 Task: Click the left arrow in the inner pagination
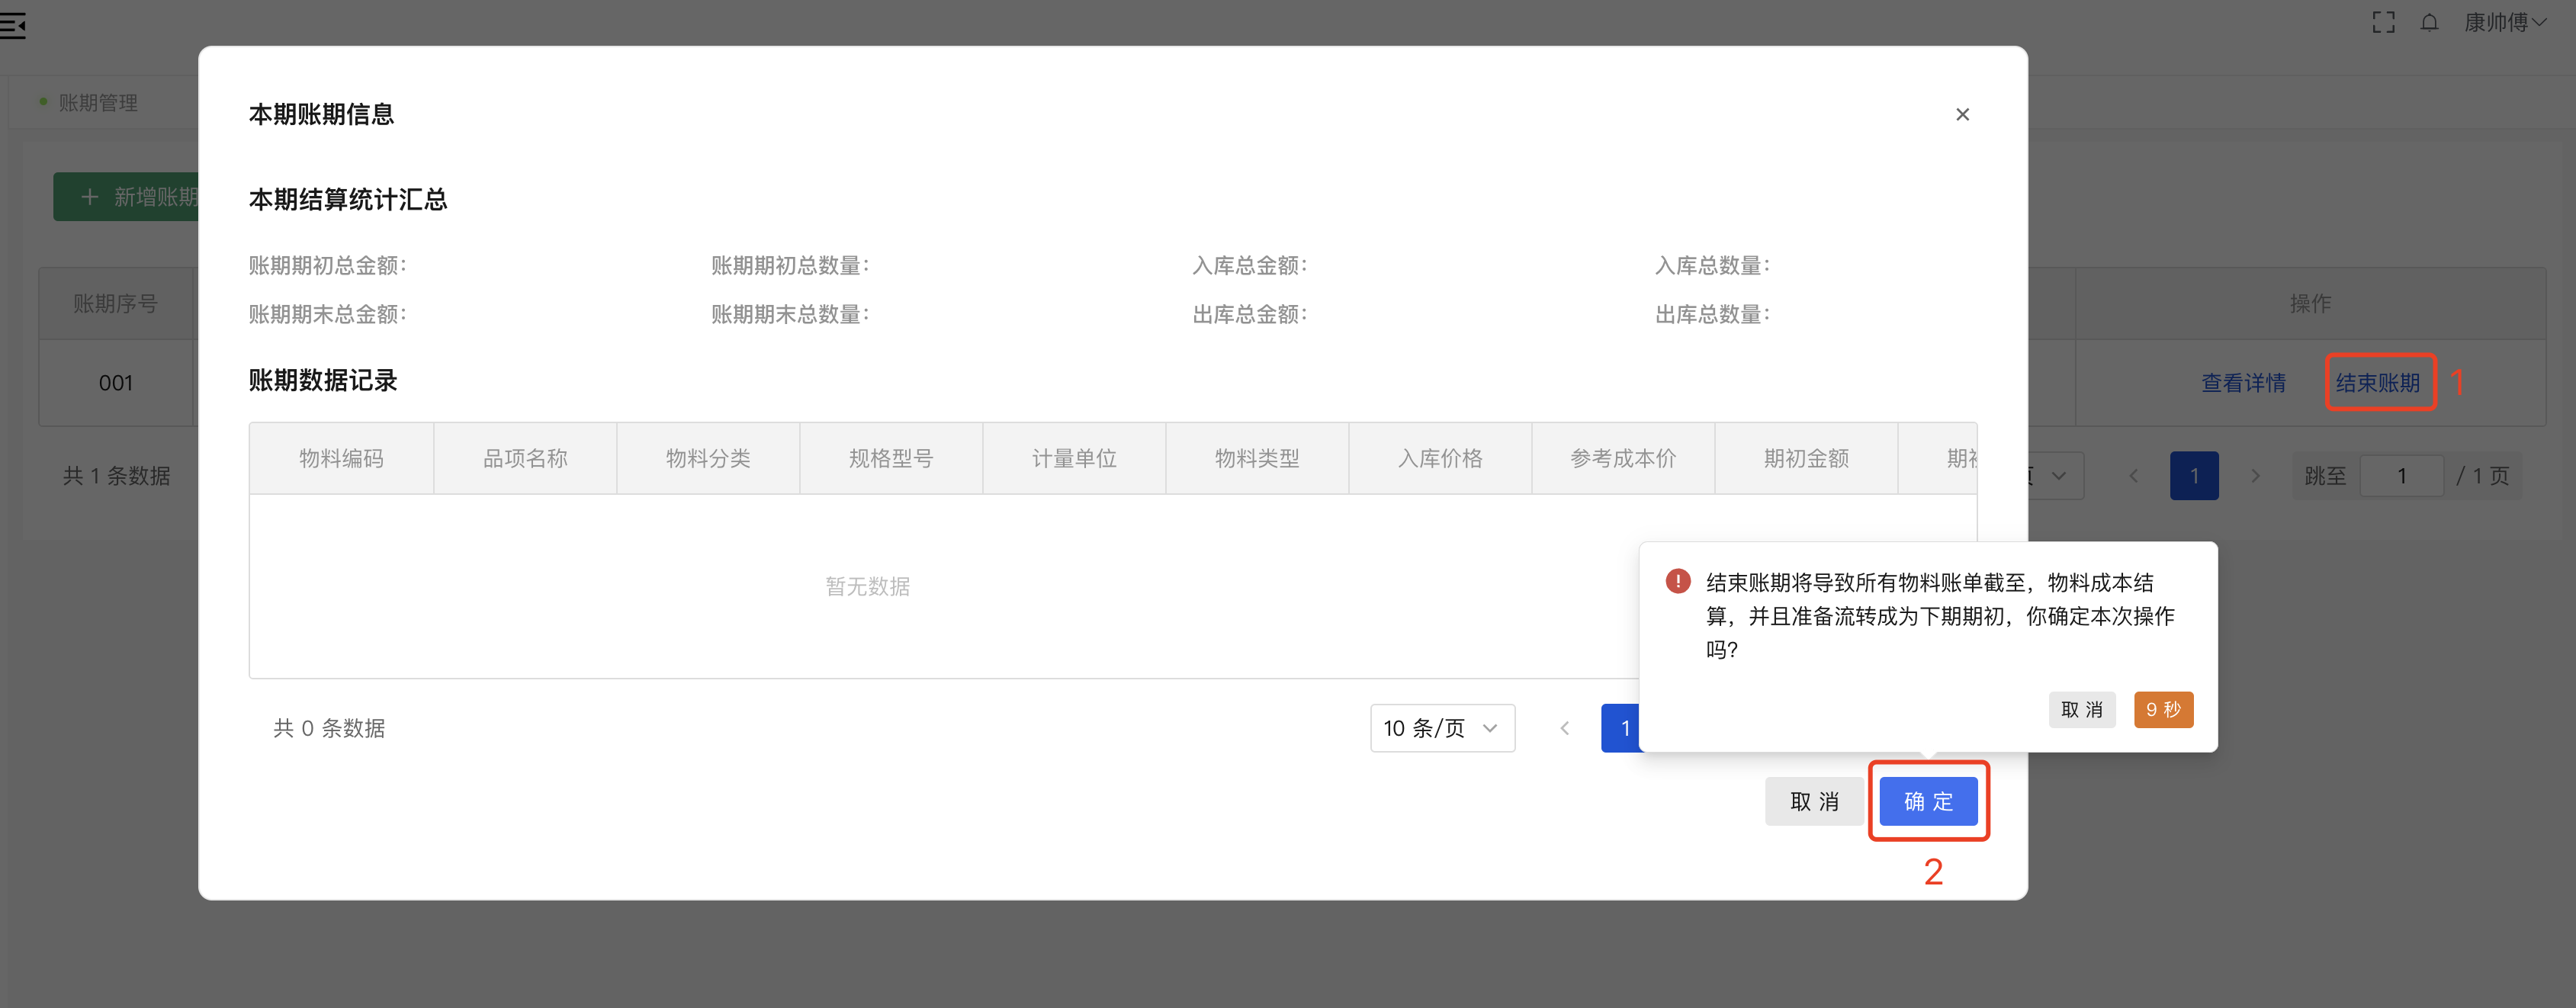tap(1564, 728)
